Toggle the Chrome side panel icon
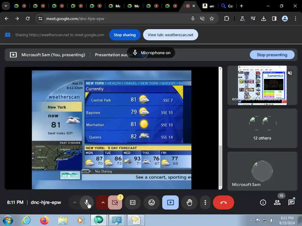302x226 pixels. click(274, 19)
